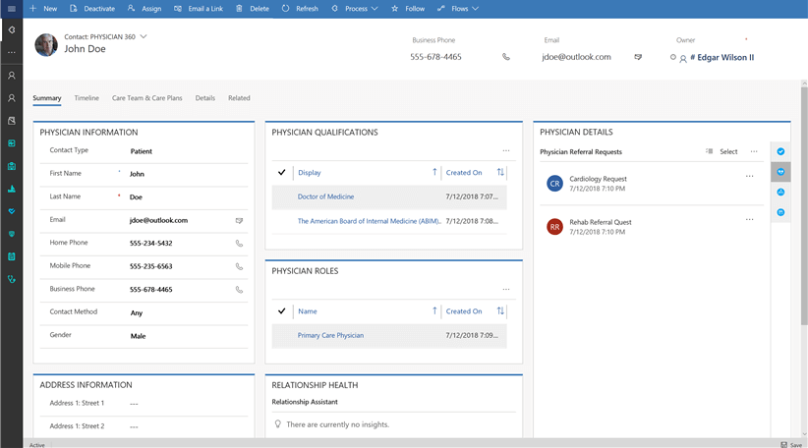808x448 pixels.
Task: Expand the Contact: PHYSICIAN 360 form selector
Action: coord(144,36)
